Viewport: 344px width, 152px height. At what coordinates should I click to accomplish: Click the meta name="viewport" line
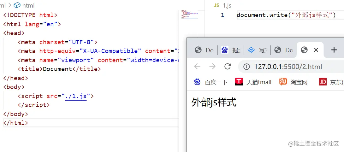pos(98,60)
